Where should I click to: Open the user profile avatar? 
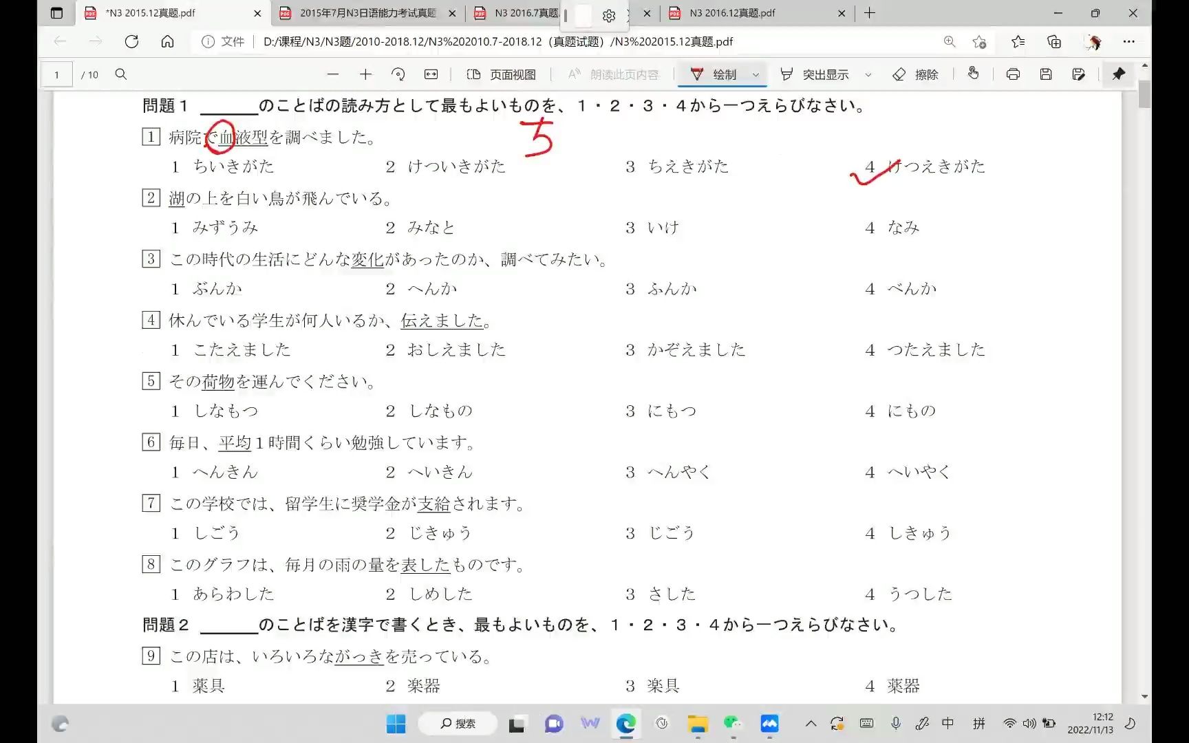coord(1093,42)
